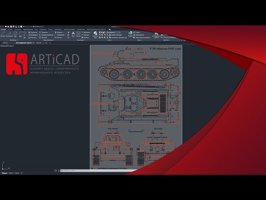Add a new layout with plus button
Screen dimensions: 266x200
(22, 173)
